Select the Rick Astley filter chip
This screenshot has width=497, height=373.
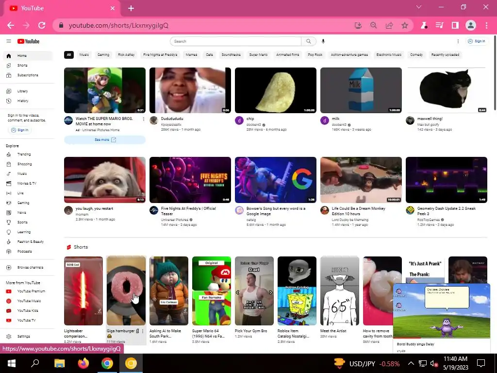(126, 54)
